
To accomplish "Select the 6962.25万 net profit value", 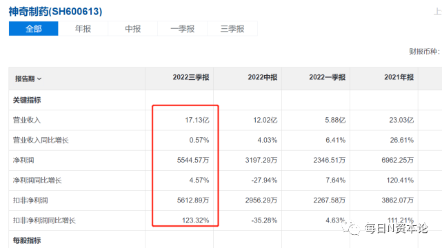I will click(x=397, y=161).
